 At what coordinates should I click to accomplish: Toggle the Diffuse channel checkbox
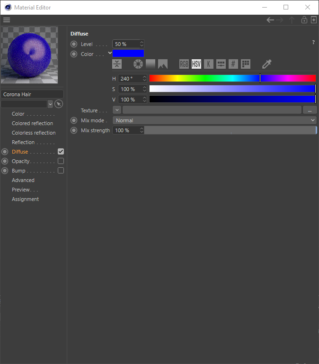(61, 152)
